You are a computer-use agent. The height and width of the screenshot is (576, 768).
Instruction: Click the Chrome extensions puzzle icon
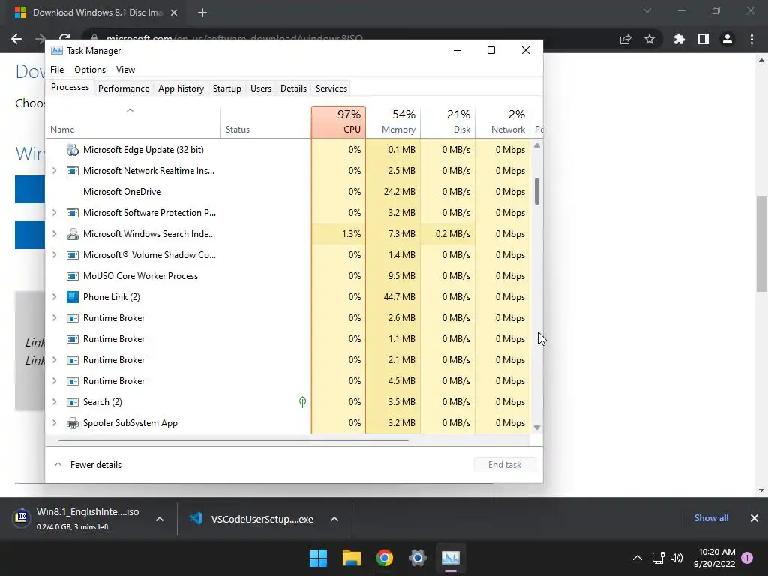tap(679, 39)
